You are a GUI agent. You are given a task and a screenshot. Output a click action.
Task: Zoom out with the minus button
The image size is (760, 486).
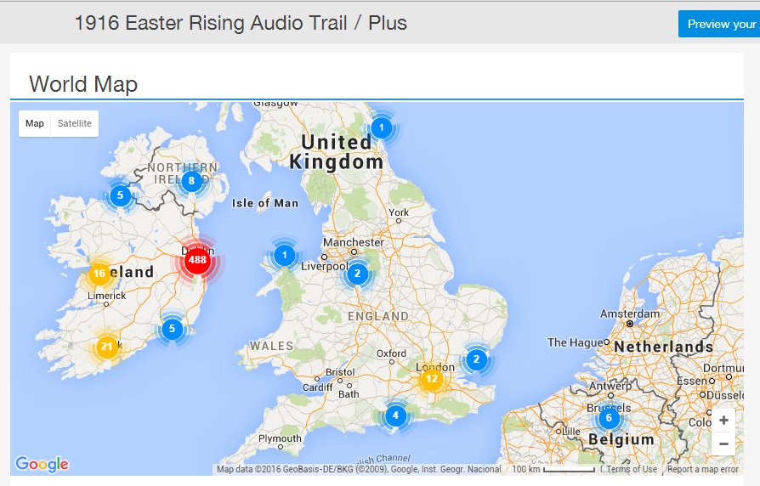click(x=723, y=444)
